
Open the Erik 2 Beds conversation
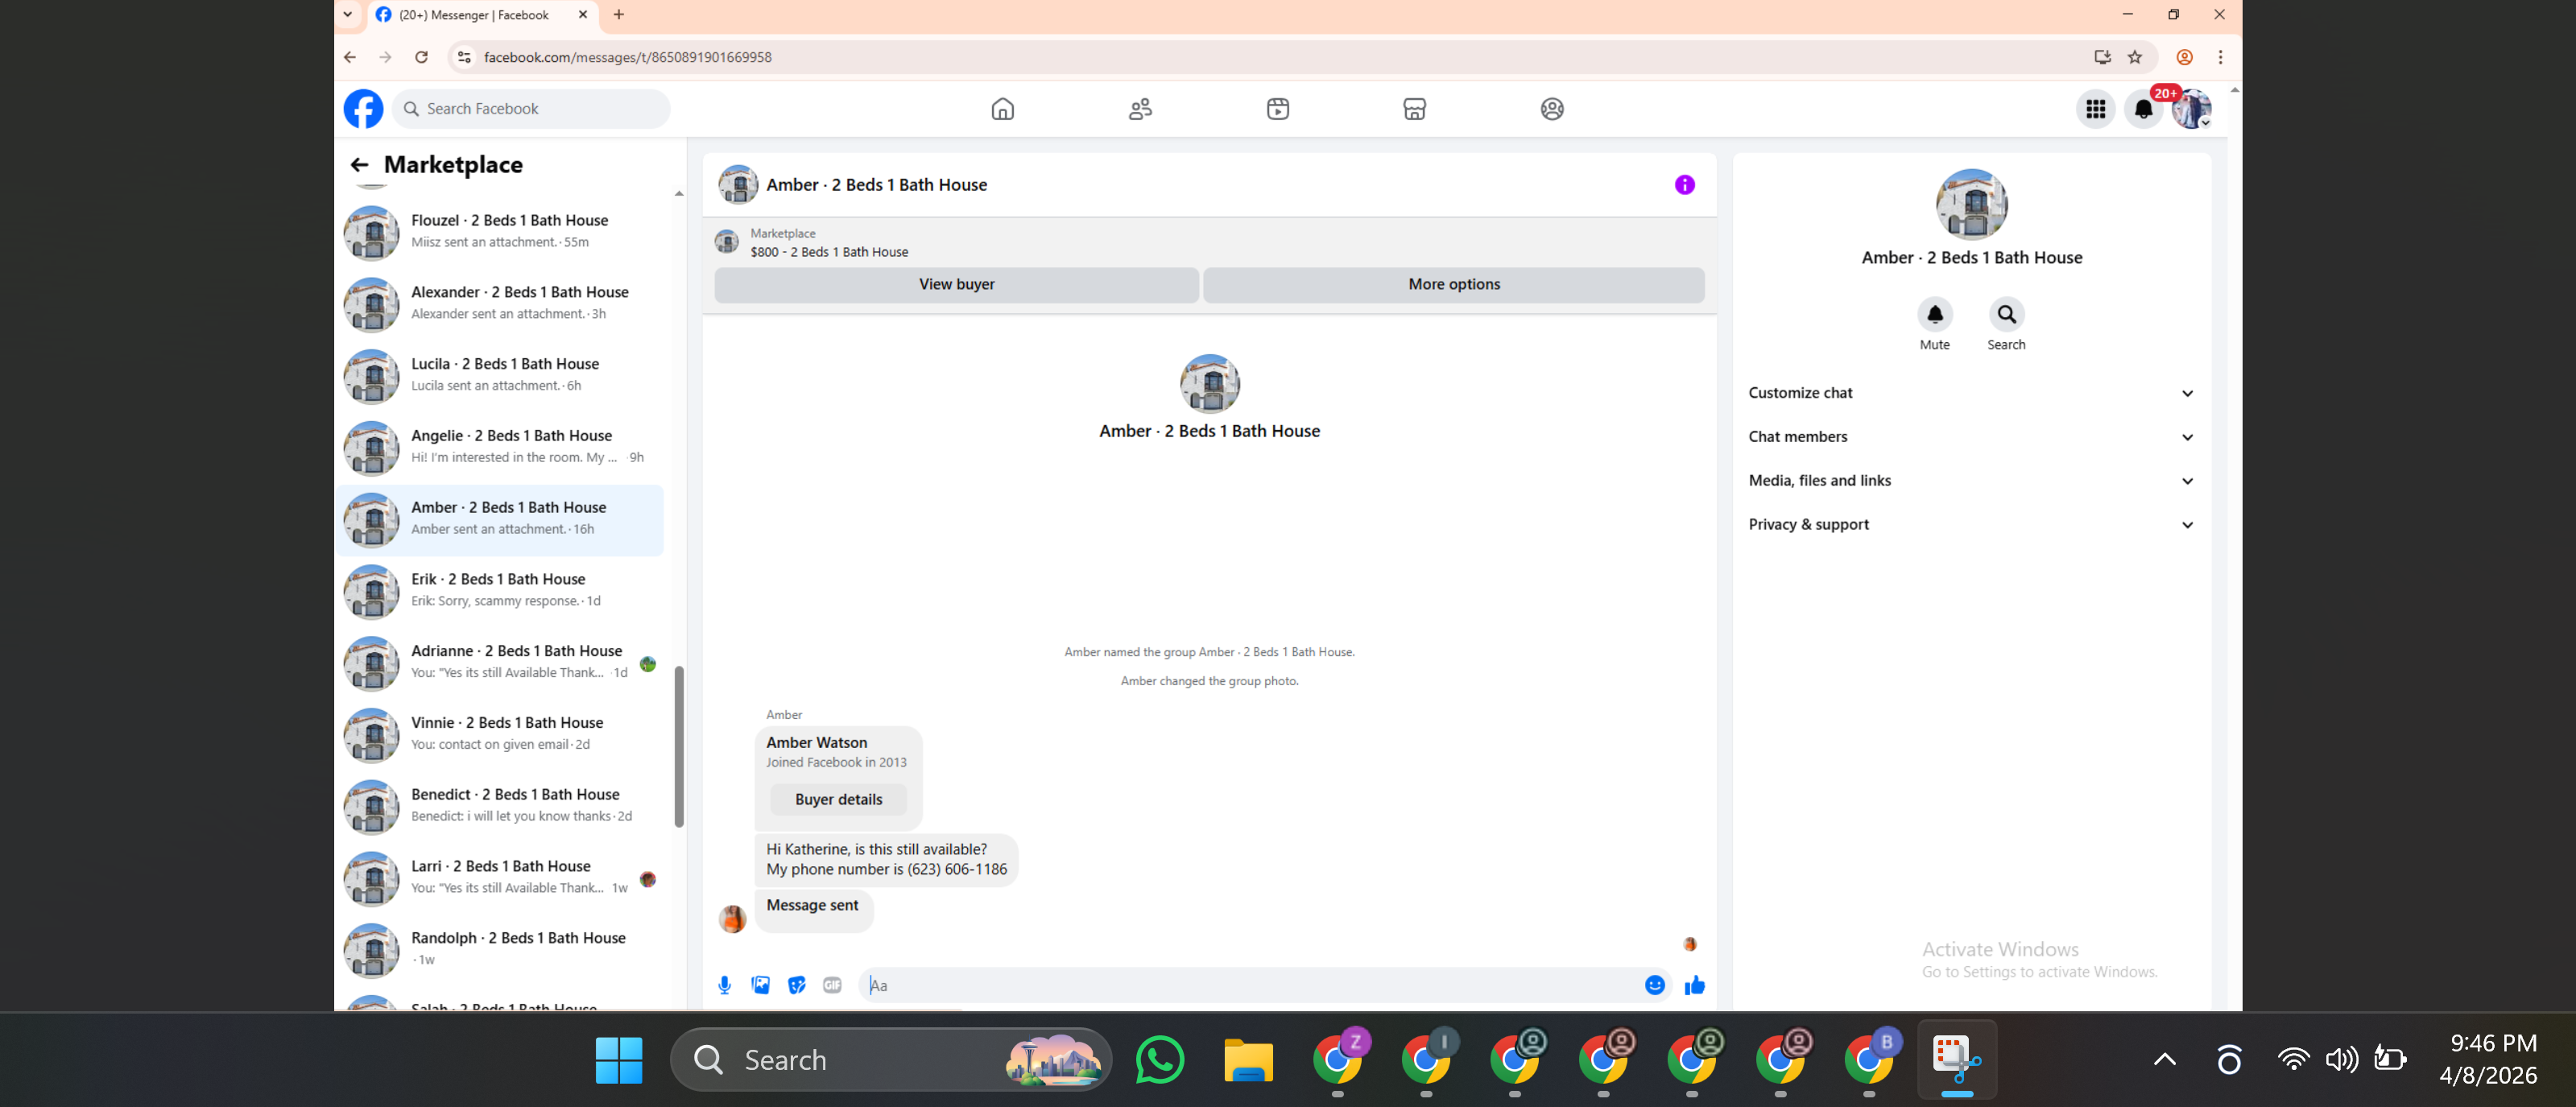point(500,591)
